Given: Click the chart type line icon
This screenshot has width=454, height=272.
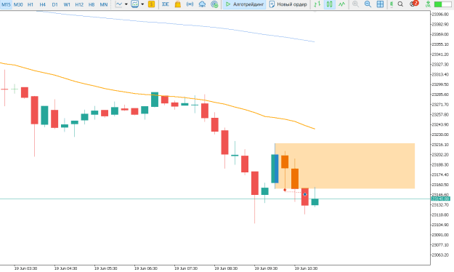Looking at the screenshot, I should 118,4.
